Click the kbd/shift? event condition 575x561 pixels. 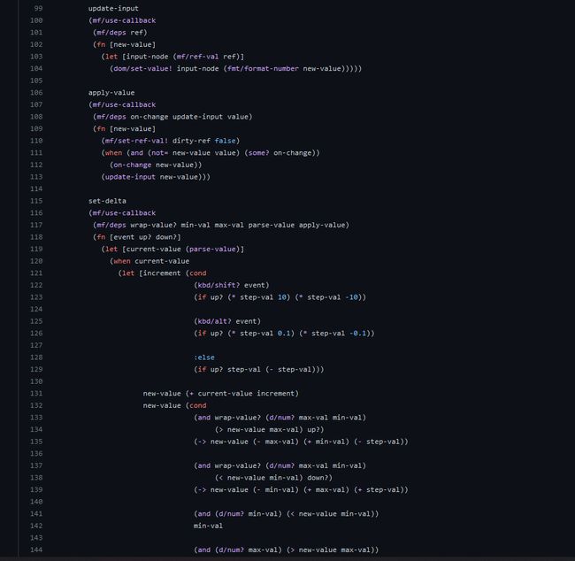(232, 285)
